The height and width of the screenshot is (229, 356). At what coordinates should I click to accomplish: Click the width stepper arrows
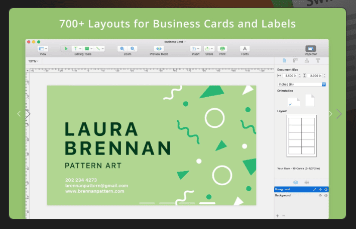[300, 75]
